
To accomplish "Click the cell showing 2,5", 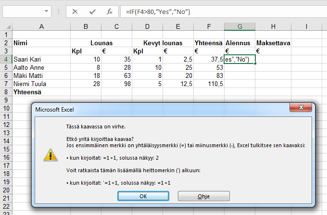I will coord(178,59).
